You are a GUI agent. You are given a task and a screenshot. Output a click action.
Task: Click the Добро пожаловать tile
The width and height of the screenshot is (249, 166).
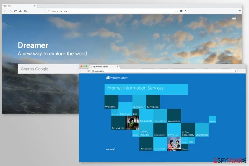[x=188, y=130]
